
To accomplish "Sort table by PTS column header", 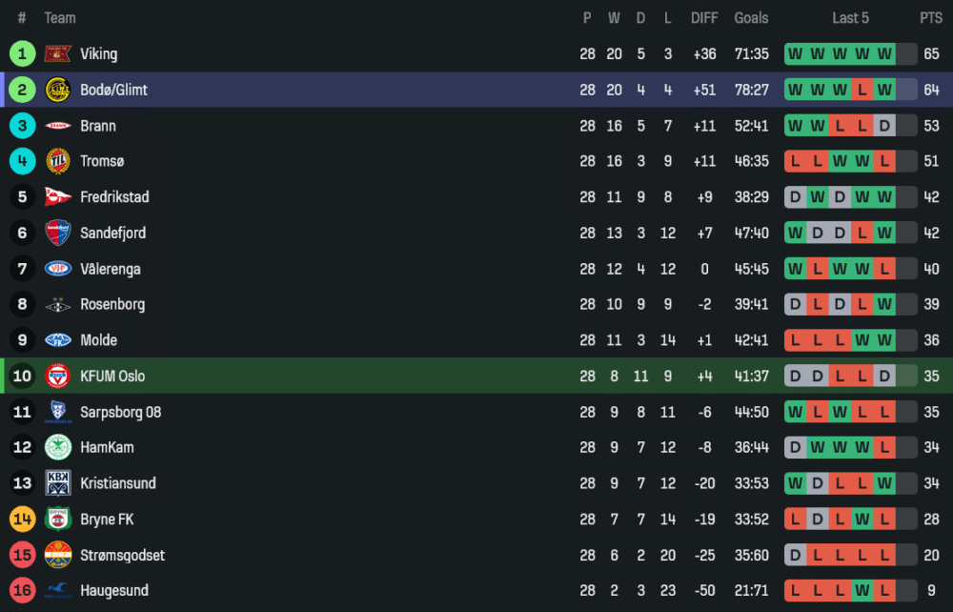I will pyautogui.click(x=931, y=18).
